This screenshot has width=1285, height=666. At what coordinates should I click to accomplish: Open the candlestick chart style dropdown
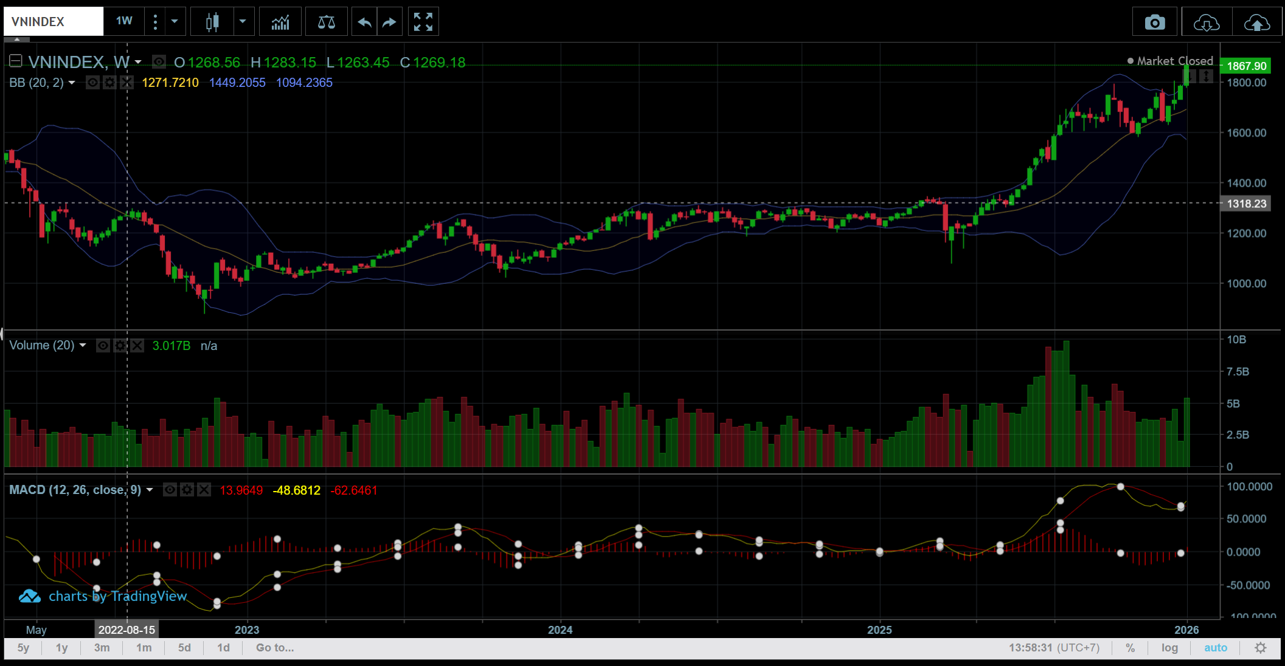pyautogui.click(x=243, y=22)
